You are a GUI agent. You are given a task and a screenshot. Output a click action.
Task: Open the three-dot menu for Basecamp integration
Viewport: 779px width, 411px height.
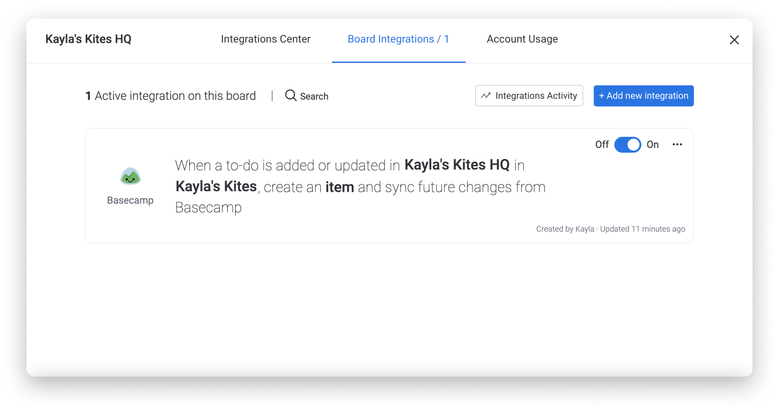[678, 145]
